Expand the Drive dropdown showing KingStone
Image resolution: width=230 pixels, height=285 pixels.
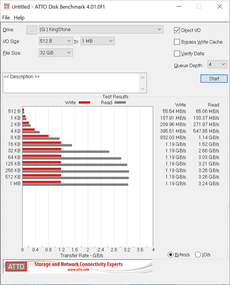pos(101,30)
